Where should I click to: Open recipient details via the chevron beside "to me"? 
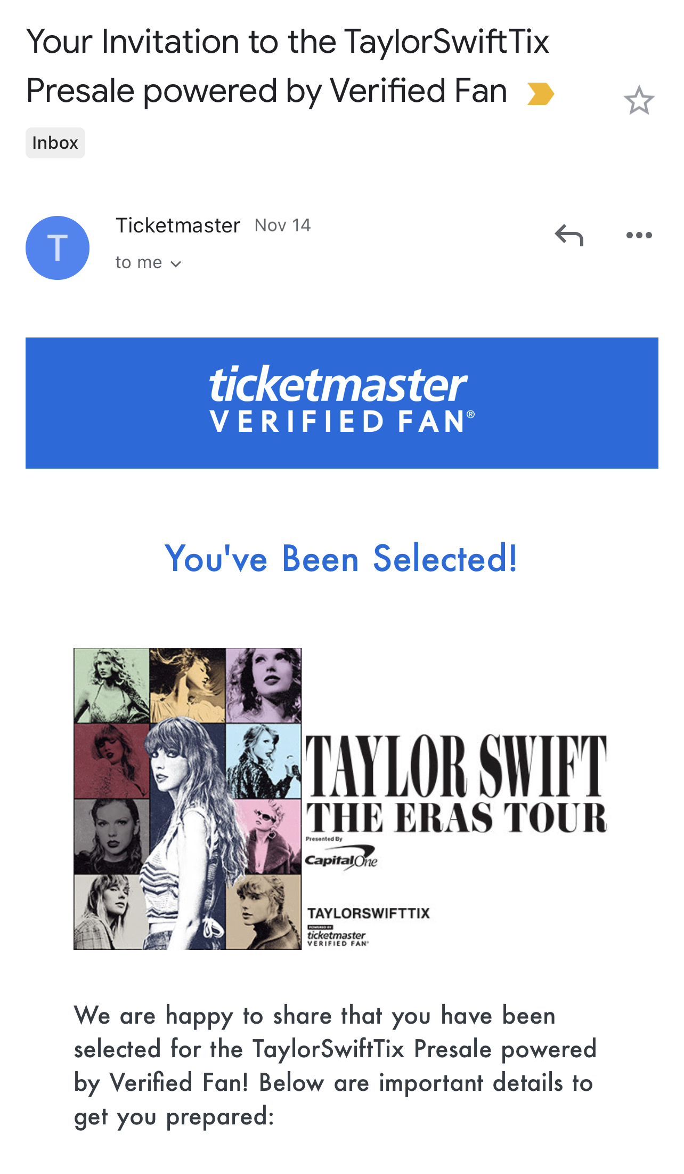(176, 262)
